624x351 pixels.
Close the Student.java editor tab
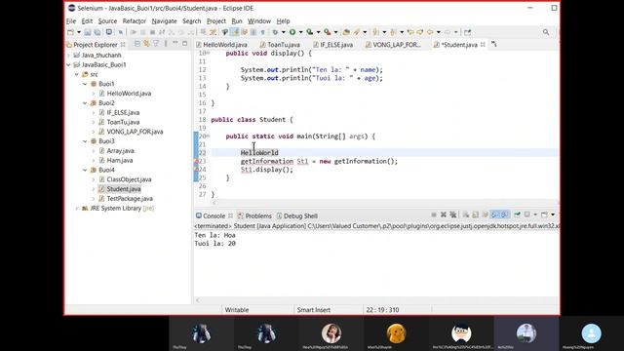[x=483, y=45]
